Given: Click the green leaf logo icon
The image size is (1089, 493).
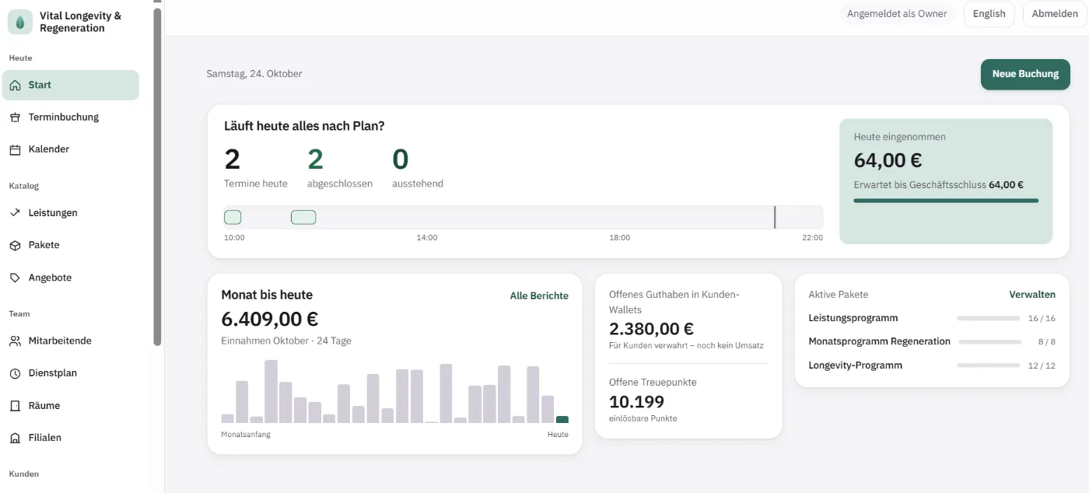Looking at the screenshot, I should 19,22.
